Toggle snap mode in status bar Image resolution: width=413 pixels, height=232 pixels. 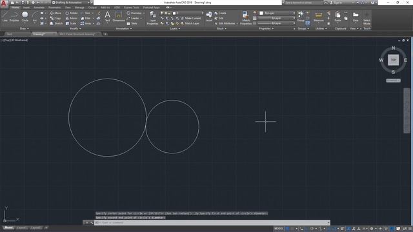[x=292, y=229]
